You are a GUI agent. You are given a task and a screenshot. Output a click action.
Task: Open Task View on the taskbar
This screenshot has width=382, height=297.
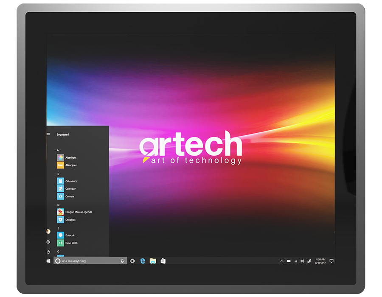coord(132,261)
